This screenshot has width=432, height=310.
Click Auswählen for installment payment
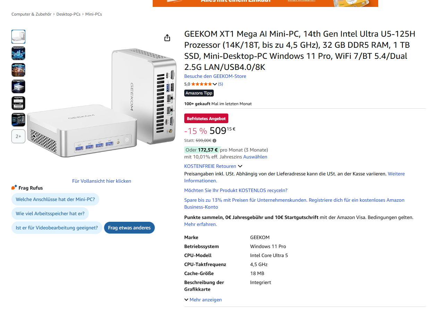coord(255,157)
